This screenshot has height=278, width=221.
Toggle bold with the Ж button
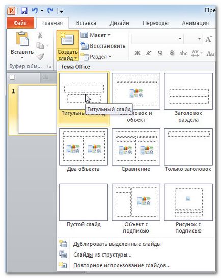(x=137, y=53)
